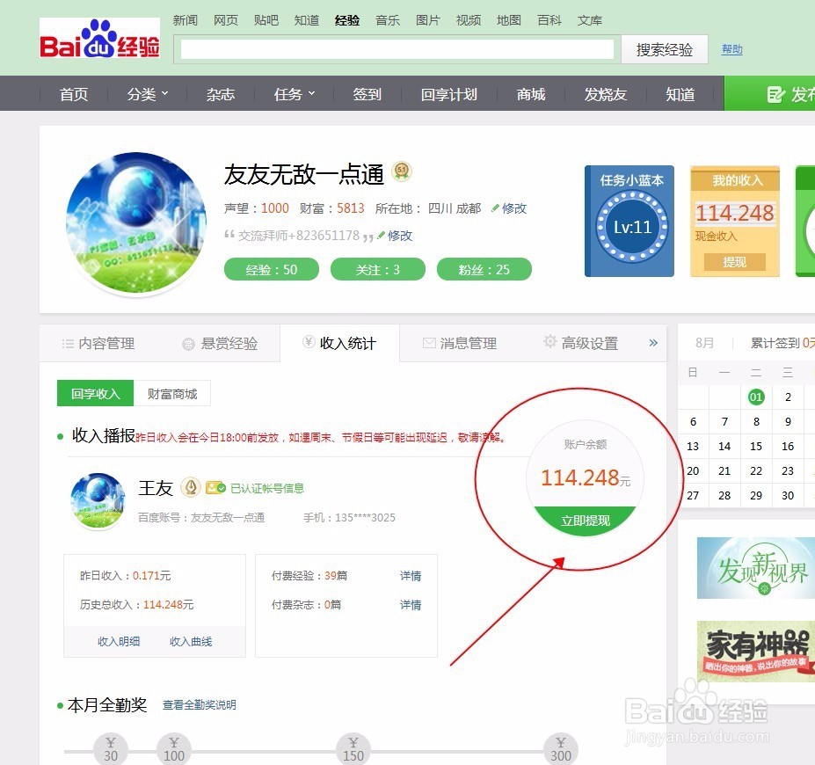Viewport: 815px width, 765px height.
Task: Switch to the 财富商城 tab
Action: (171, 393)
